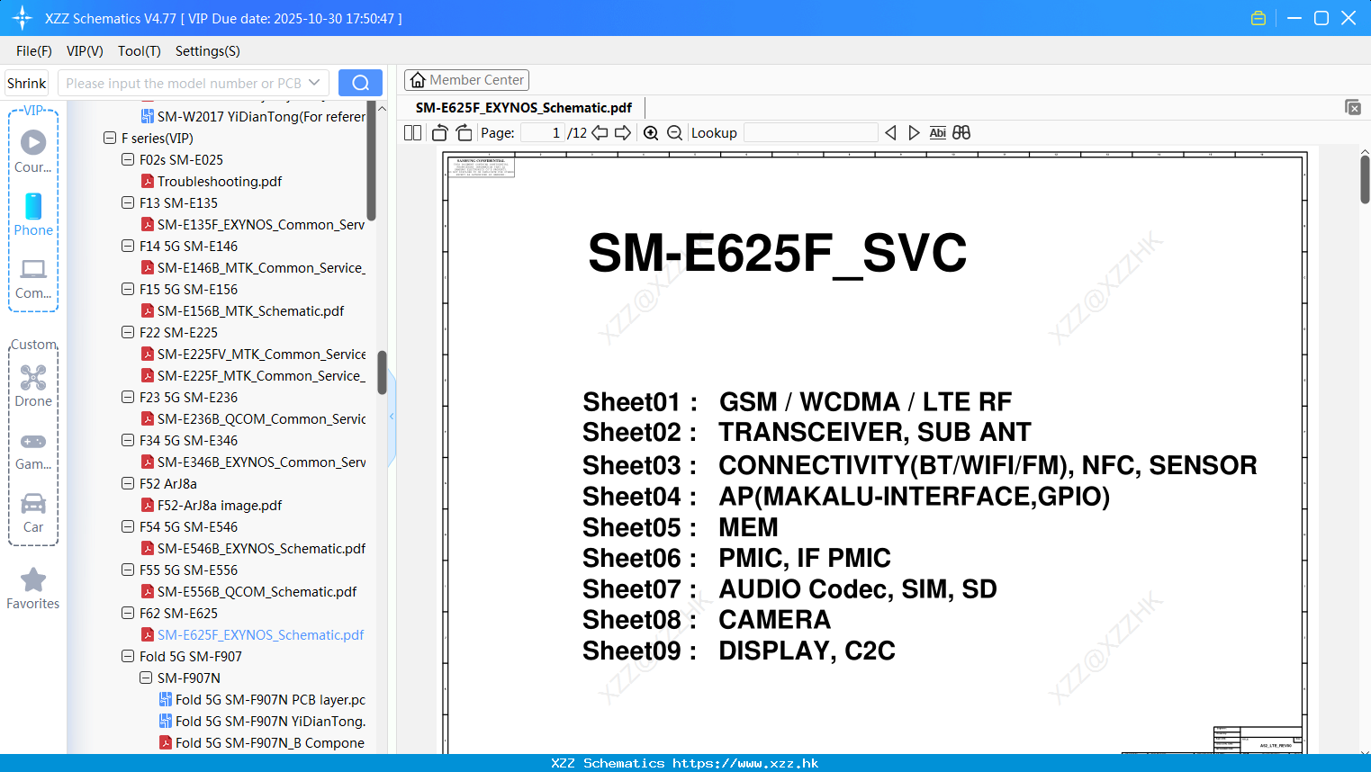
Task: Click the binoculars search icon
Action: 961,133
